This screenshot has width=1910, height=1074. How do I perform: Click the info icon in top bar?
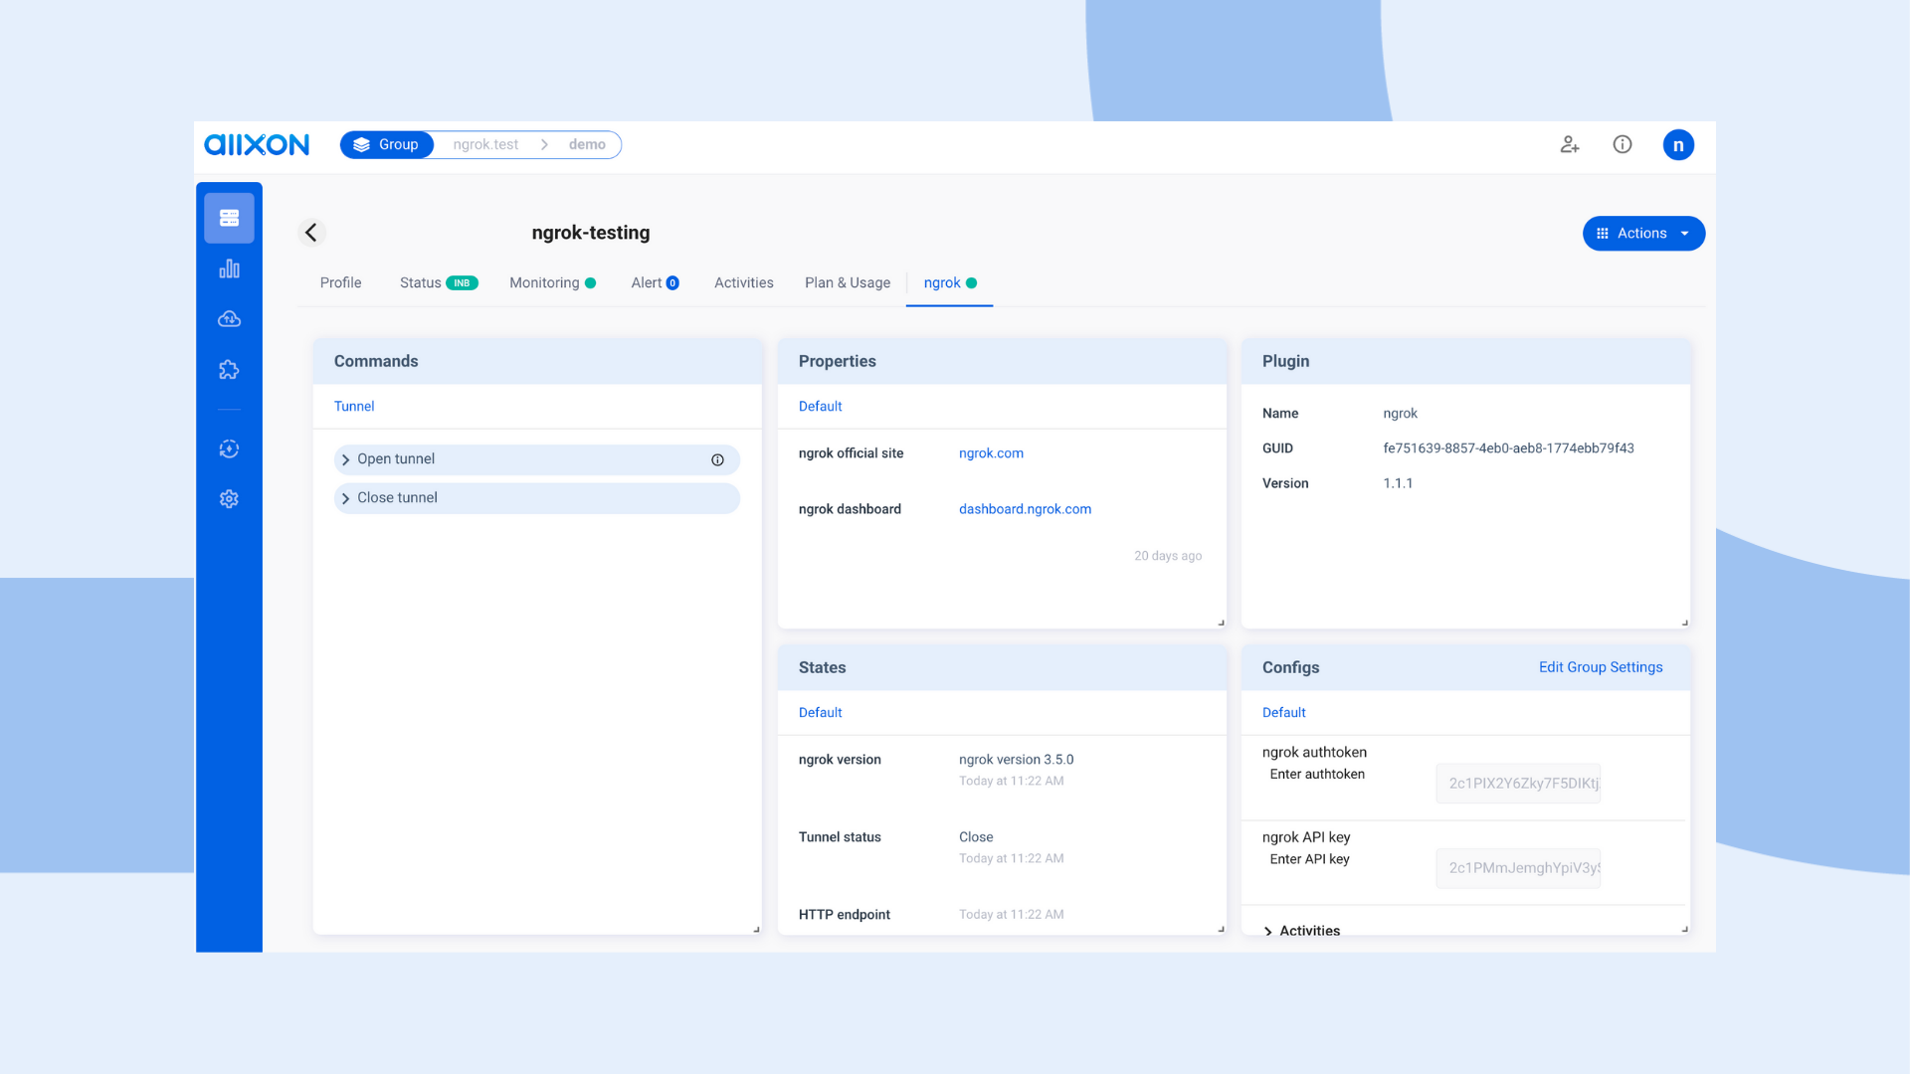click(1623, 145)
